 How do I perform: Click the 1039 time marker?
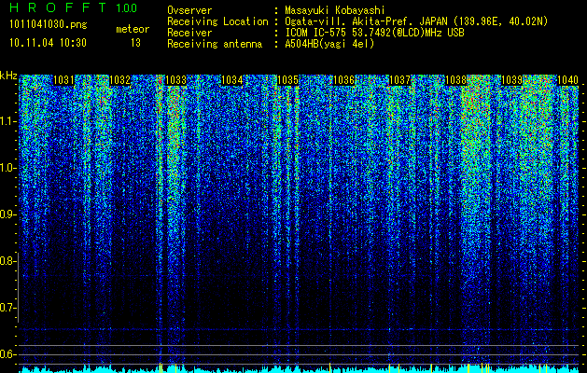point(511,80)
